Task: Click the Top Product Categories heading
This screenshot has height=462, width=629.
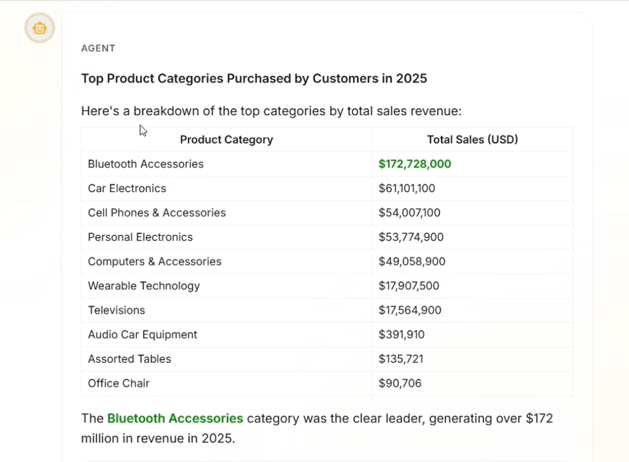Action: (254, 78)
